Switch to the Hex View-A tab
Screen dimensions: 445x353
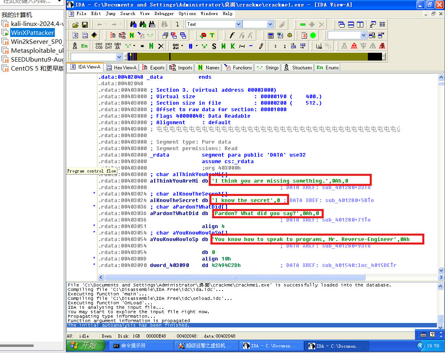coord(121,67)
